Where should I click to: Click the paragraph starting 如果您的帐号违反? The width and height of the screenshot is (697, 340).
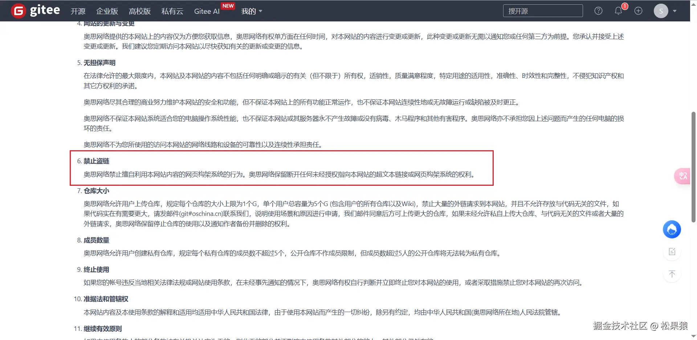click(334, 283)
